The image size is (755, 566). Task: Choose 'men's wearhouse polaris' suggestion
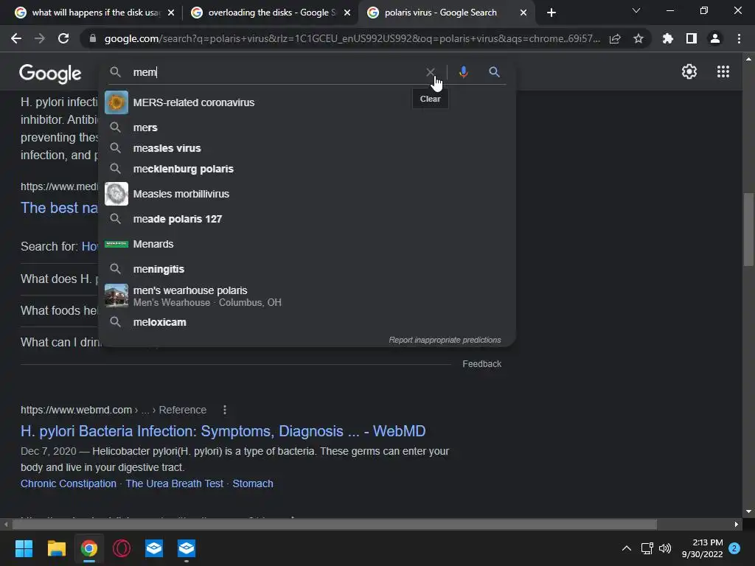[307, 296]
